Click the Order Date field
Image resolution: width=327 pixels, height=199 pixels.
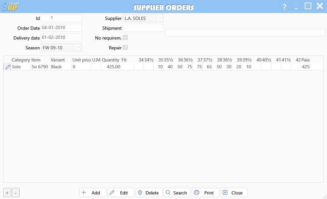pos(61,28)
